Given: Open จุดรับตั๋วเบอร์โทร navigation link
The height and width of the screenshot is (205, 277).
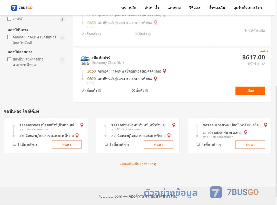Looking at the screenshot, I should pos(248,8).
